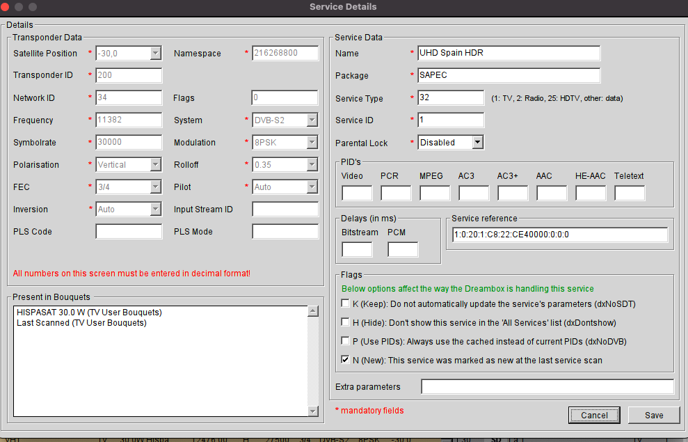This screenshot has width=688, height=442.
Task: Enable the H (Hide) service flag
Action: coord(346,322)
